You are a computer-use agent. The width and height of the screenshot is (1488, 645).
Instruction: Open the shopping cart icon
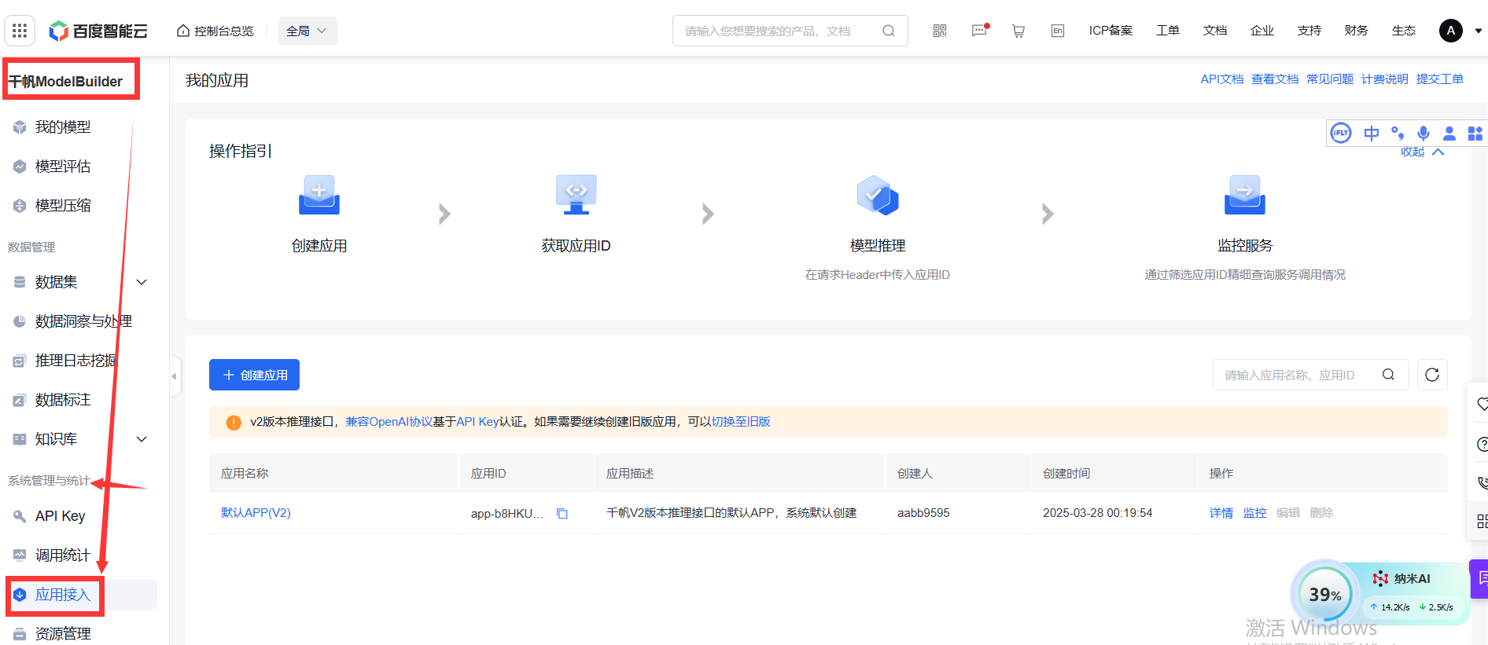pyautogui.click(x=1018, y=31)
